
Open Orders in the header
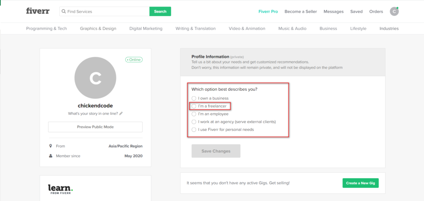click(376, 12)
